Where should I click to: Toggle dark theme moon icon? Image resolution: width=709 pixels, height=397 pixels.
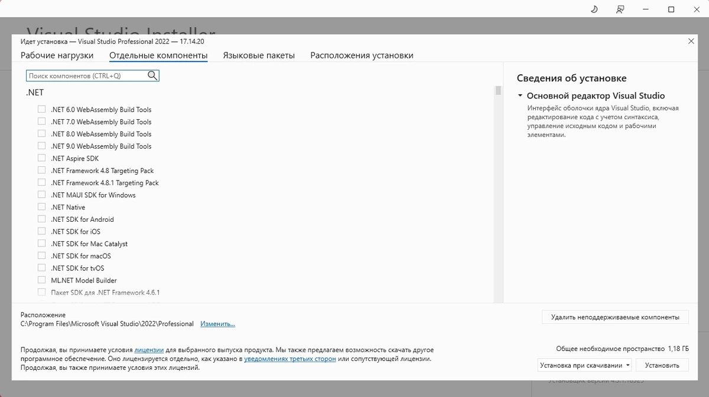coord(594,9)
